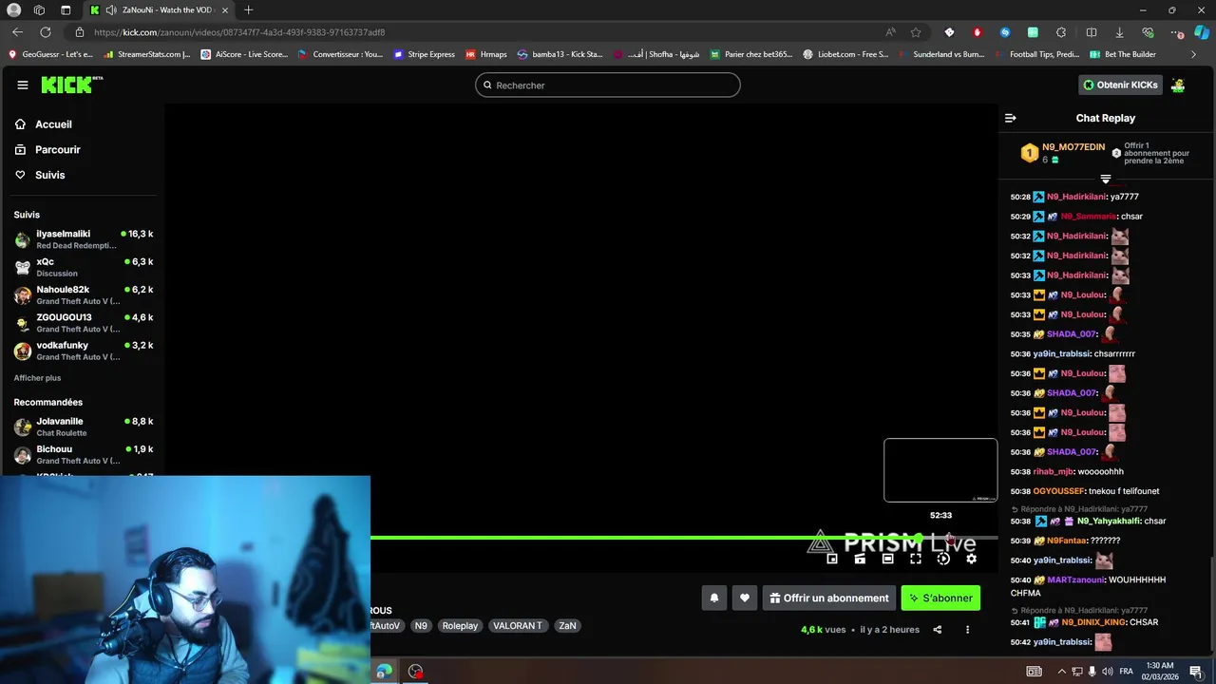The height and width of the screenshot is (684, 1216).
Task: Open the ZaN tag
Action: (567, 626)
